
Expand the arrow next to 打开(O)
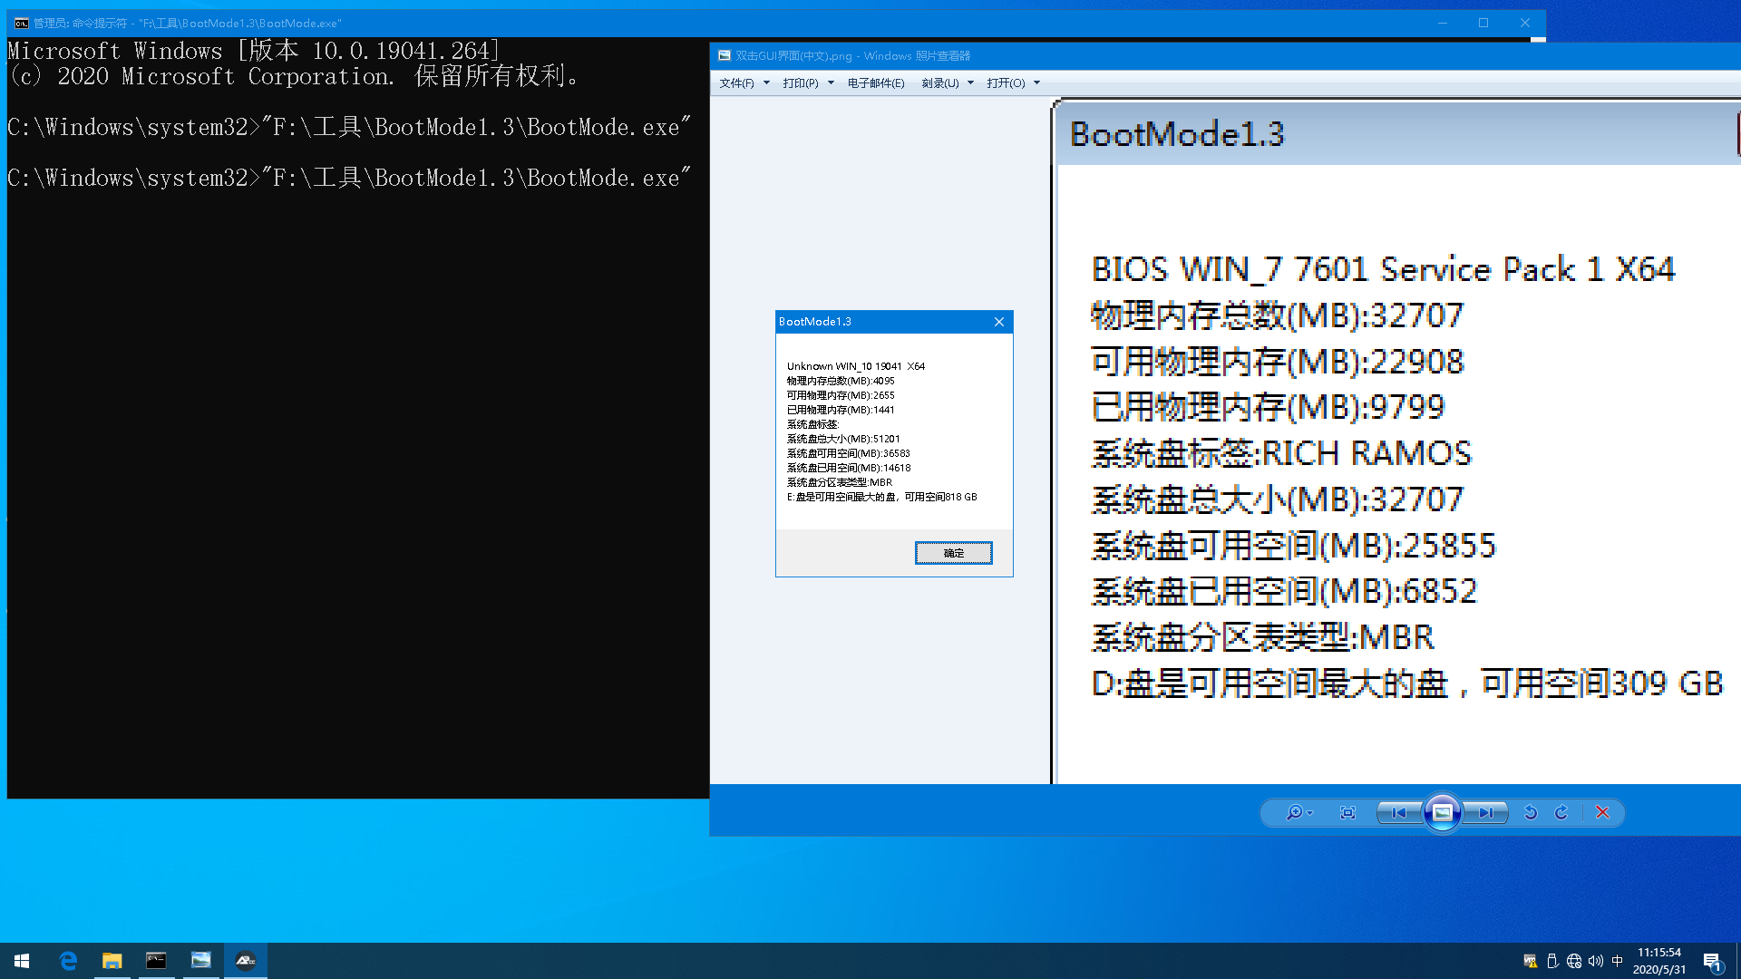pos(1036,83)
